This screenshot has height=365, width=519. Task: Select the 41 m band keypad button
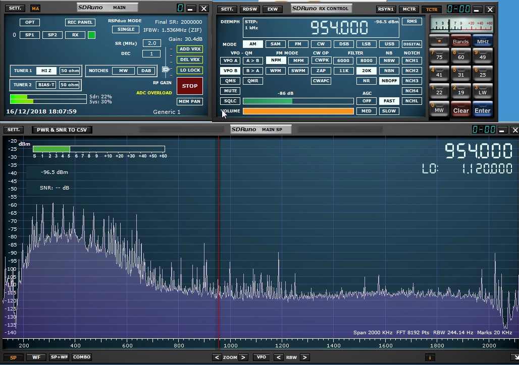pos(439,74)
